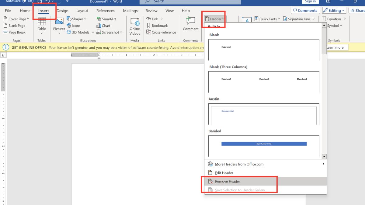Add a new Comment
The height and width of the screenshot is (205, 365).
click(191, 24)
